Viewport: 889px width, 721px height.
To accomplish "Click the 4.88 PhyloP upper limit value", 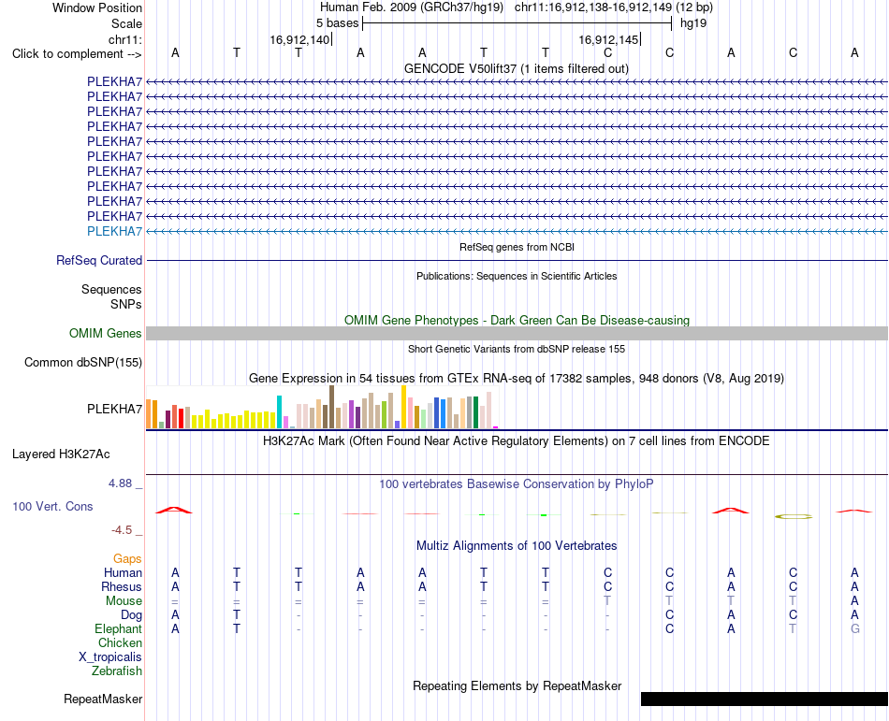I will [120, 483].
